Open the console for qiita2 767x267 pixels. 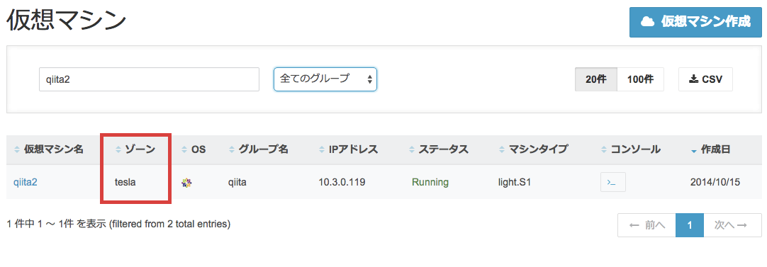[x=613, y=183]
